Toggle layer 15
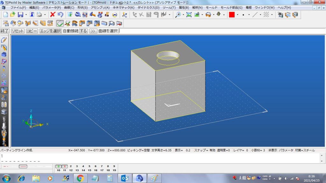Viewport: 326px width, 183px height. (x=89, y=170)
